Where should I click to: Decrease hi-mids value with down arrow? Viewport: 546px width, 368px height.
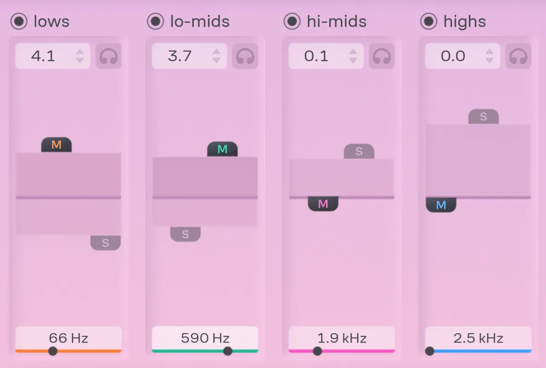(x=353, y=60)
